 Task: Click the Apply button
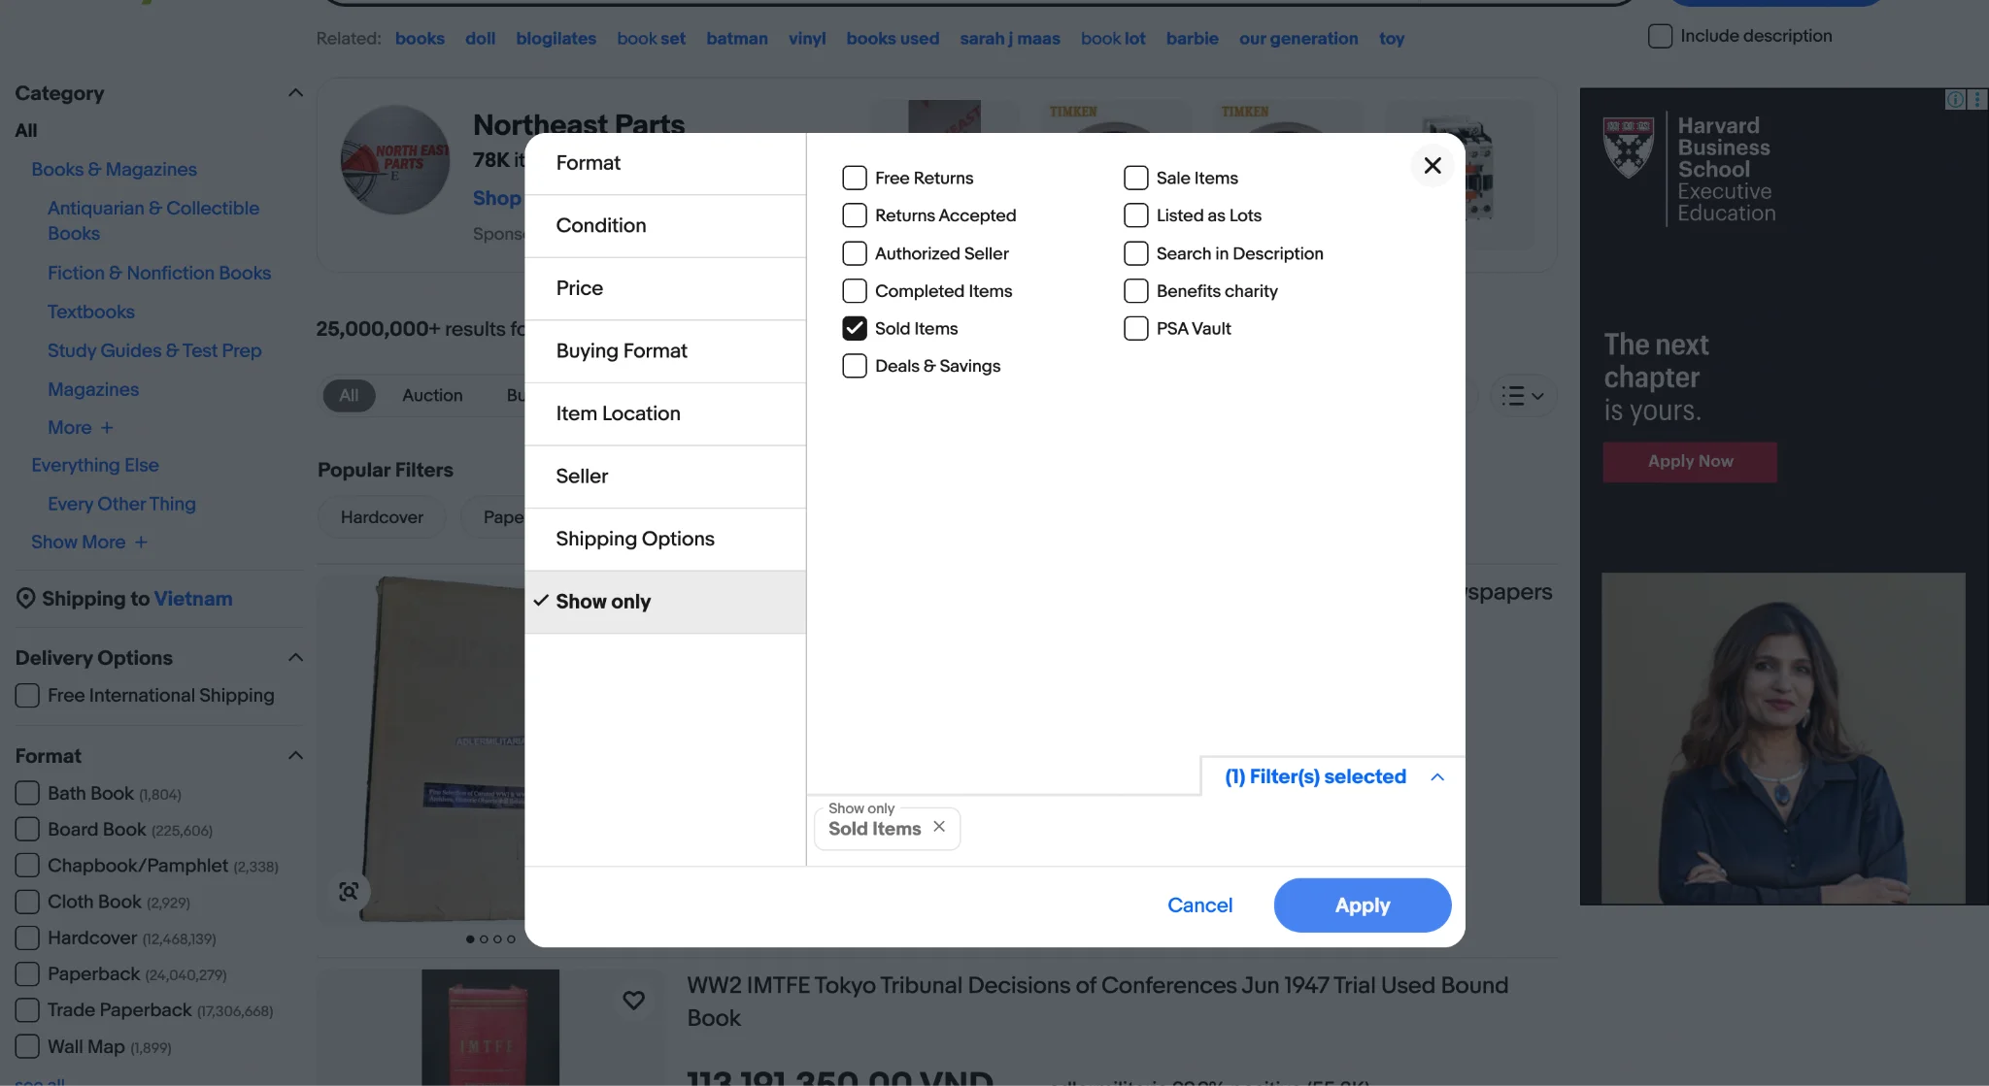1363,905
